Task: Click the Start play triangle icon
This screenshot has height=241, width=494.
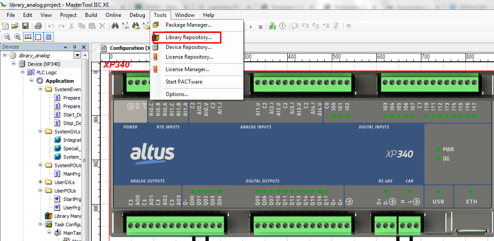Action: (x=251, y=27)
